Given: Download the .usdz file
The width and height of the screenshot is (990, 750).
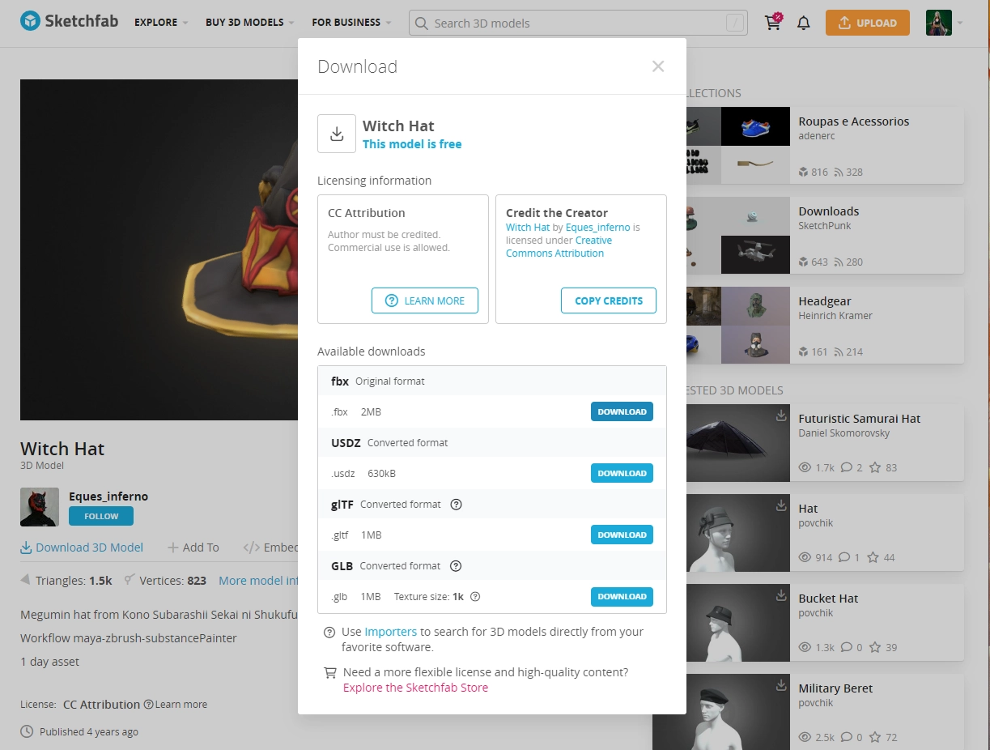Looking at the screenshot, I should 622,473.
